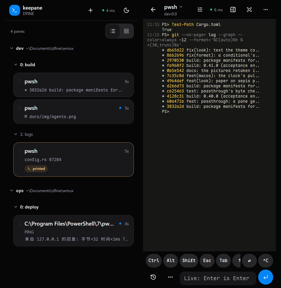Viewport: 281px width, 288px height.
Task: Send Ctrl-C with ^C key
Action: (266, 261)
